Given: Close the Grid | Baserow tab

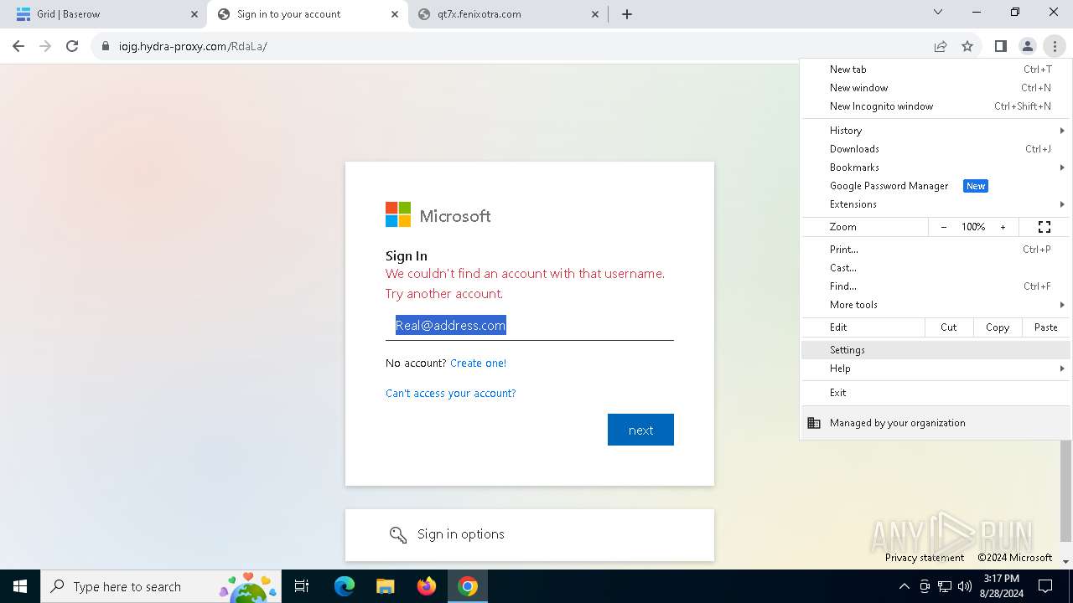Looking at the screenshot, I should coord(194,14).
